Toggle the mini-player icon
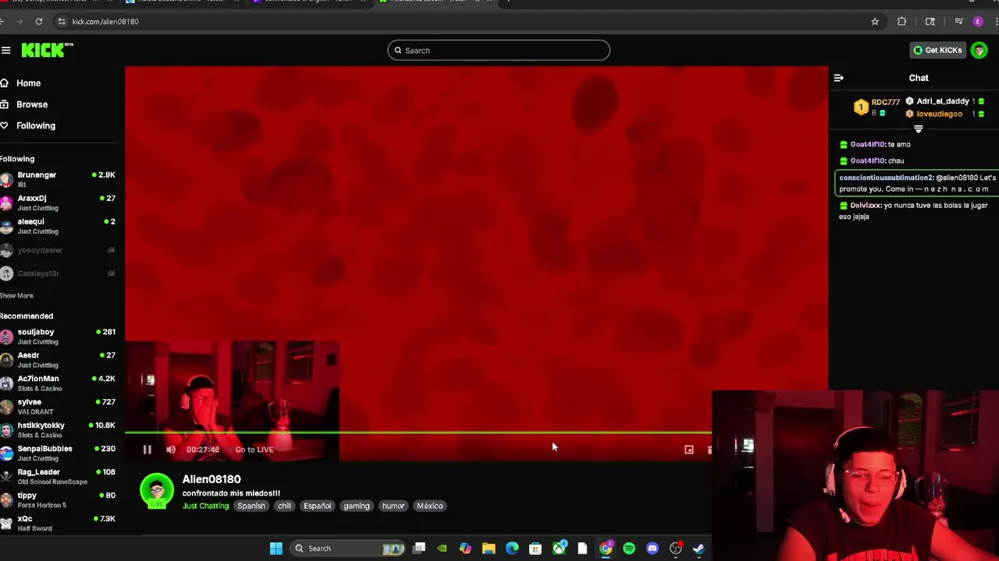Viewport: 999px width, 561px height. 688,450
